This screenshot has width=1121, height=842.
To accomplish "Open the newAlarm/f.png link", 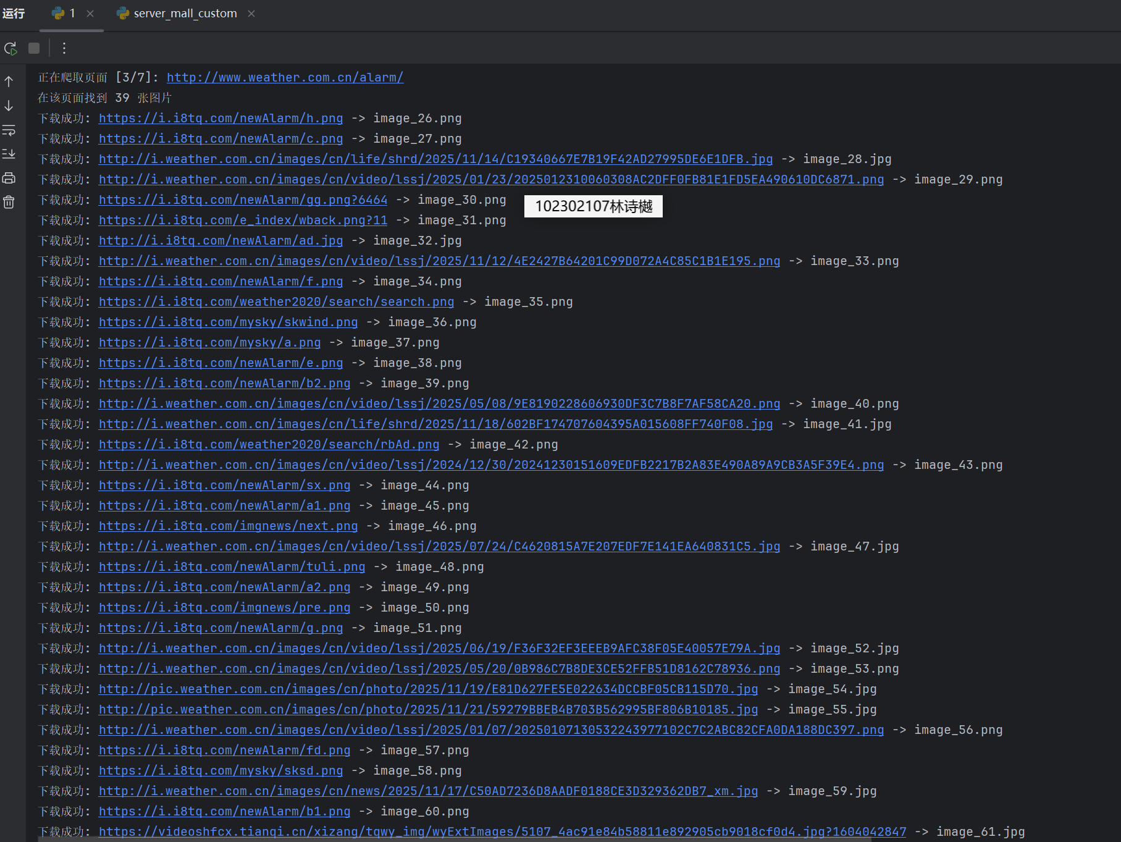I will pyautogui.click(x=220, y=281).
